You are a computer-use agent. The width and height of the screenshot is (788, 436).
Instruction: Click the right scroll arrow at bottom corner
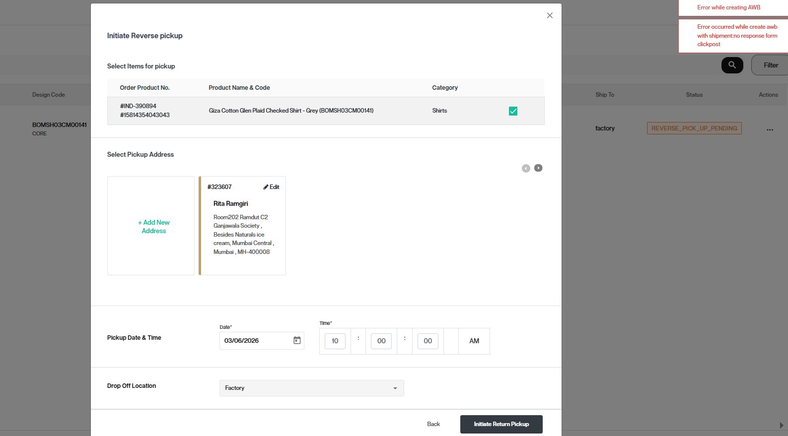coord(782,425)
